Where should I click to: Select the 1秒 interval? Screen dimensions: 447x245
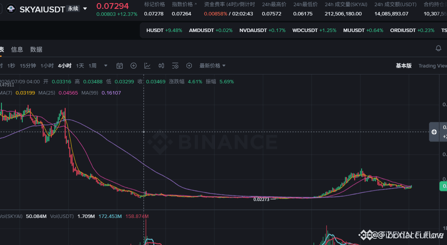point(11,66)
